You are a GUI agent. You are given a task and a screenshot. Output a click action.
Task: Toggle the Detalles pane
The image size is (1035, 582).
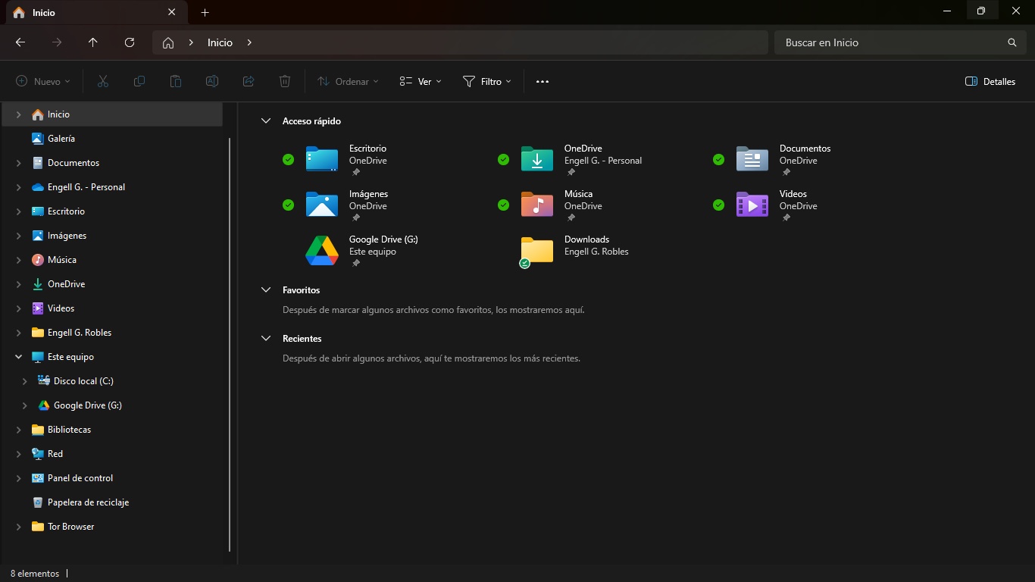pyautogui.click(x=990, y=81)
